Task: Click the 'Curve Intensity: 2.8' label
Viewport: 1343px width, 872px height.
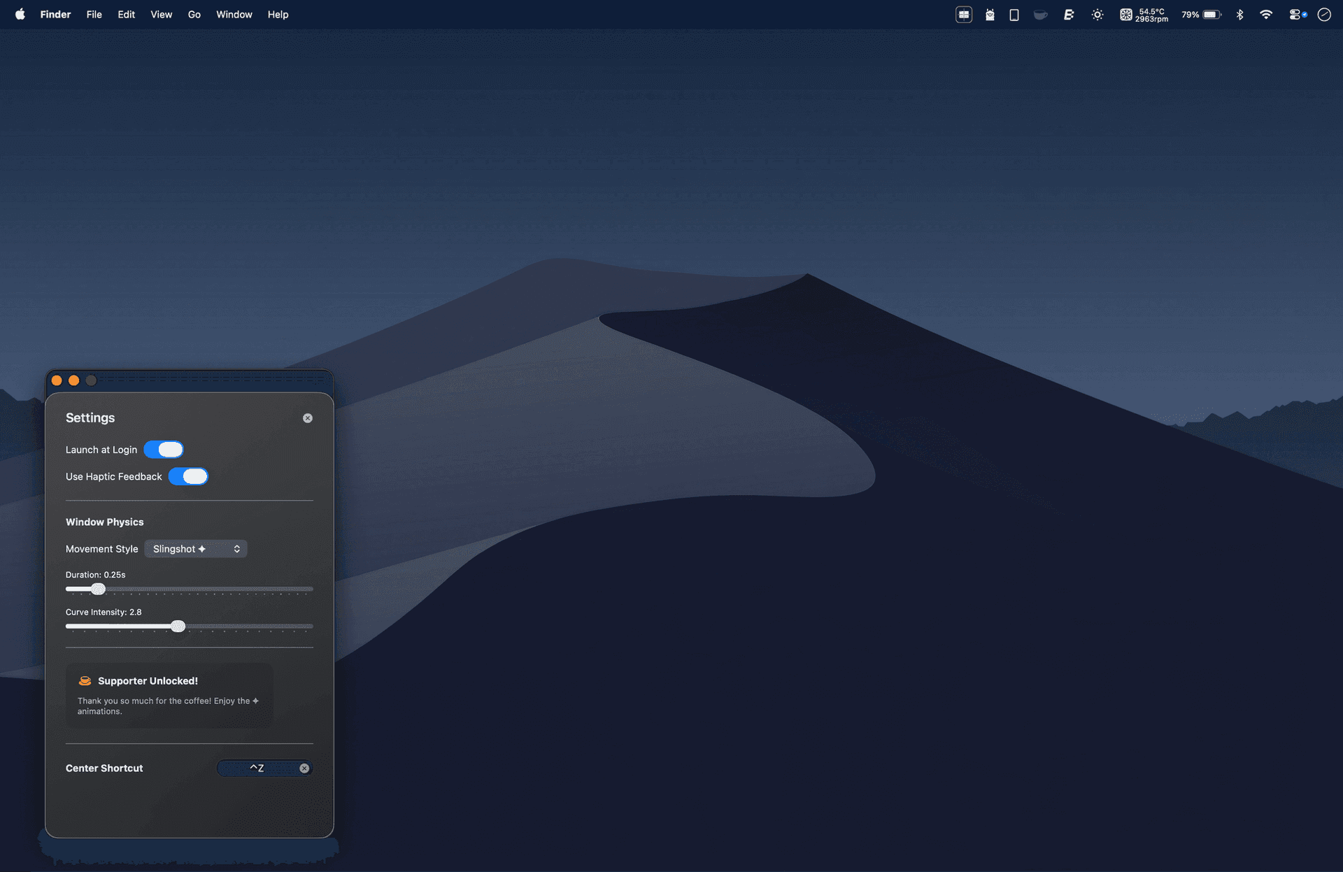Action: pos(104,613)
